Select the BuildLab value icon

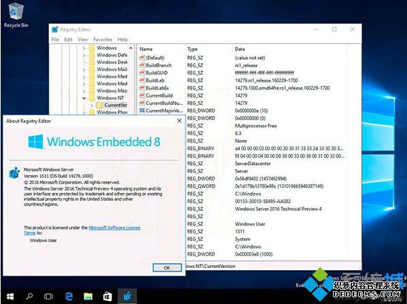[142, 80]
